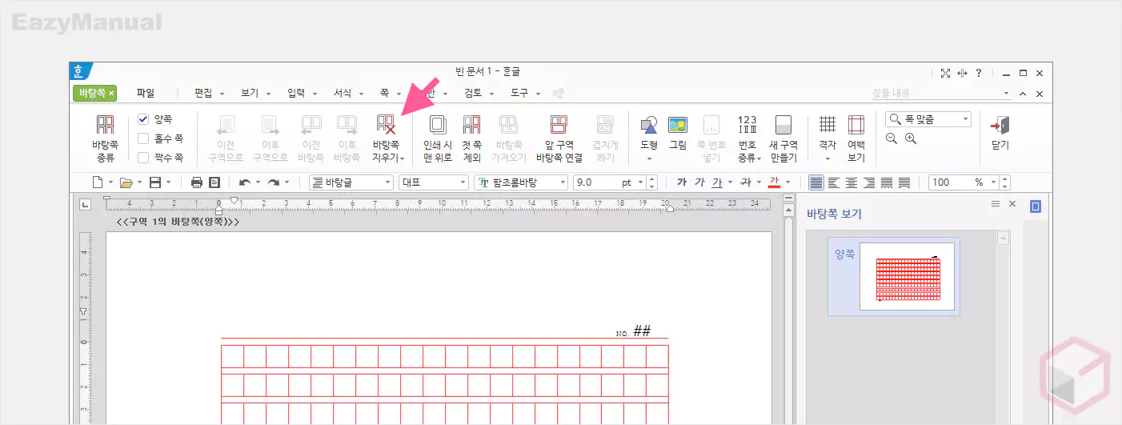Change font color with red 가 swatch

point(774,182)
